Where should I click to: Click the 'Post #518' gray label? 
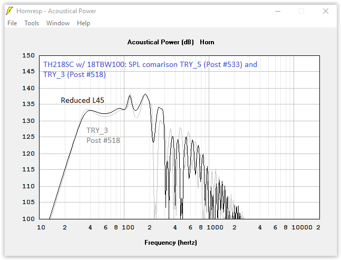point(103,140)
